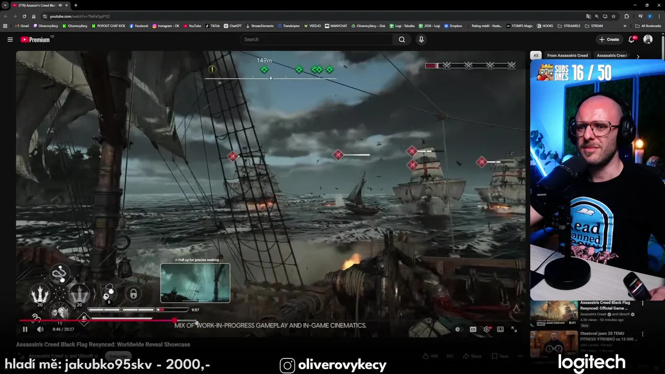Bookmark this page with star icon

click(614, 16)
